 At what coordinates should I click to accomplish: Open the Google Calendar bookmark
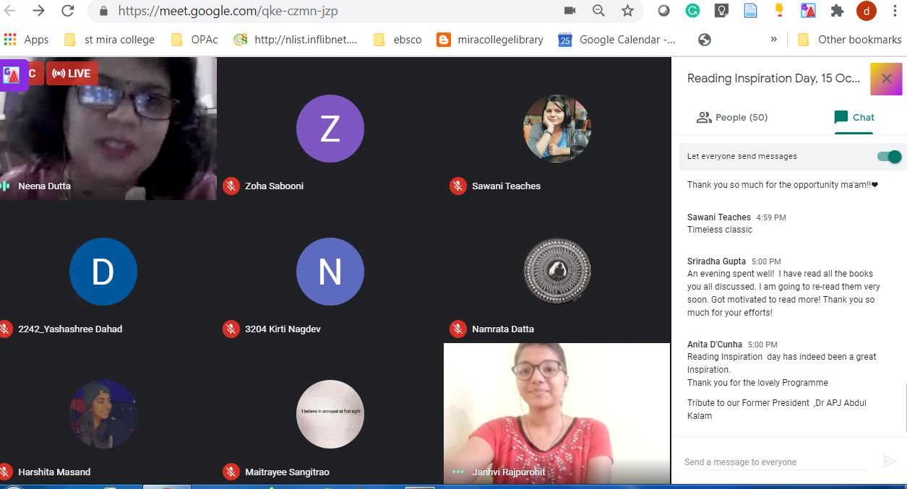click(x=619, y=40)
